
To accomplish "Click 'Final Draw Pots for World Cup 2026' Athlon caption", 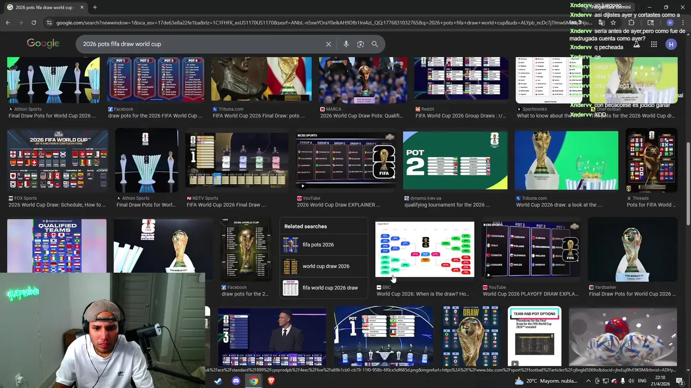I will click(52, 116).
